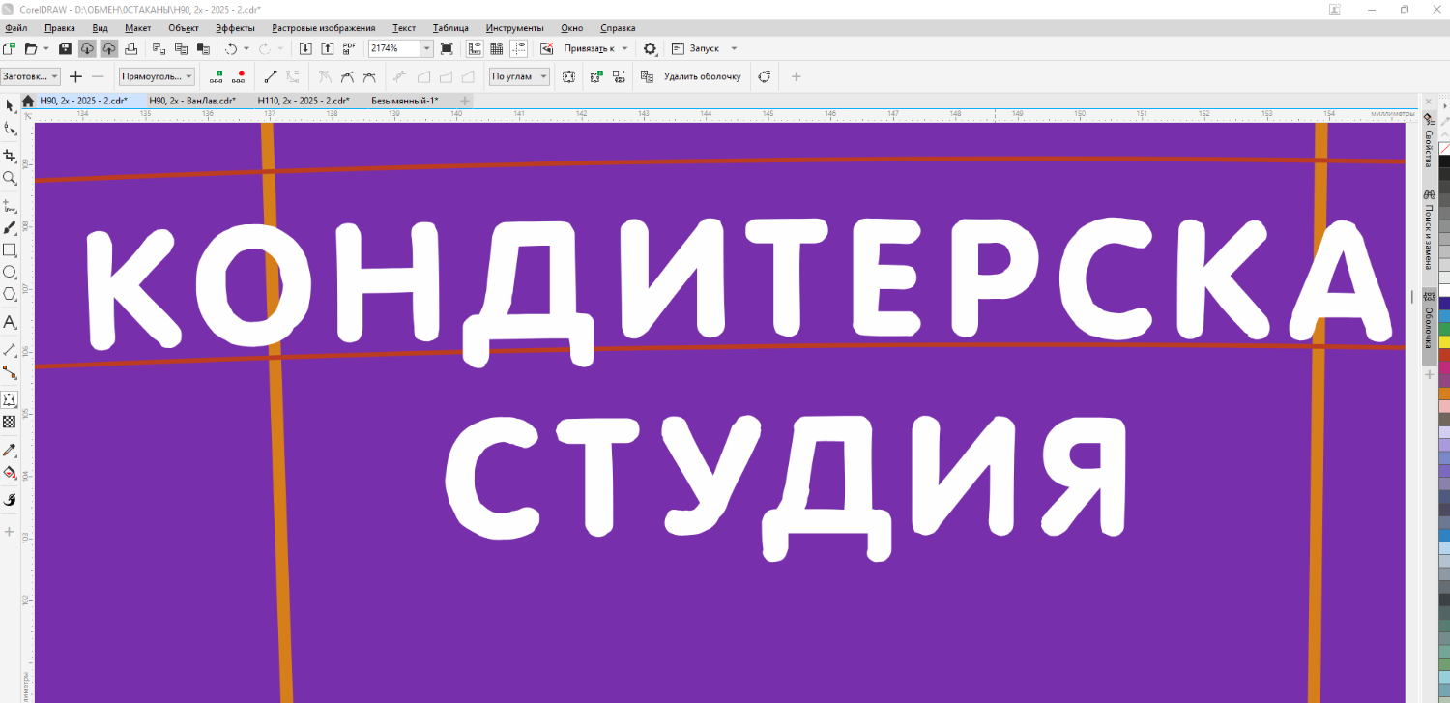The image size is (1450, 703).
Task: Click the New document icon
Action: click(x=10, y=48)
